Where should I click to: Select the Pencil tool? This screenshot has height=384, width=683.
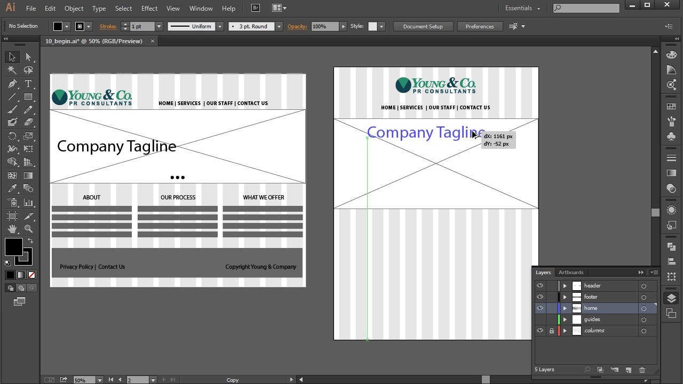(x=28, y=110)
